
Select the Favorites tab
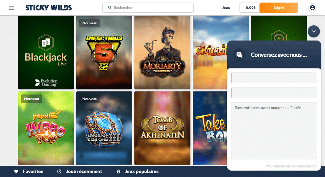coord(29,171)
